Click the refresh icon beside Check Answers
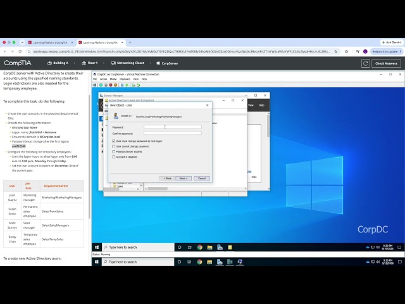The height and width of the screenshot is (304, 405). (x=366, y=63)
